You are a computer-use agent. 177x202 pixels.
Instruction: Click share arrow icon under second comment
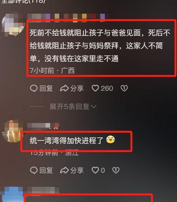(64, 170)
